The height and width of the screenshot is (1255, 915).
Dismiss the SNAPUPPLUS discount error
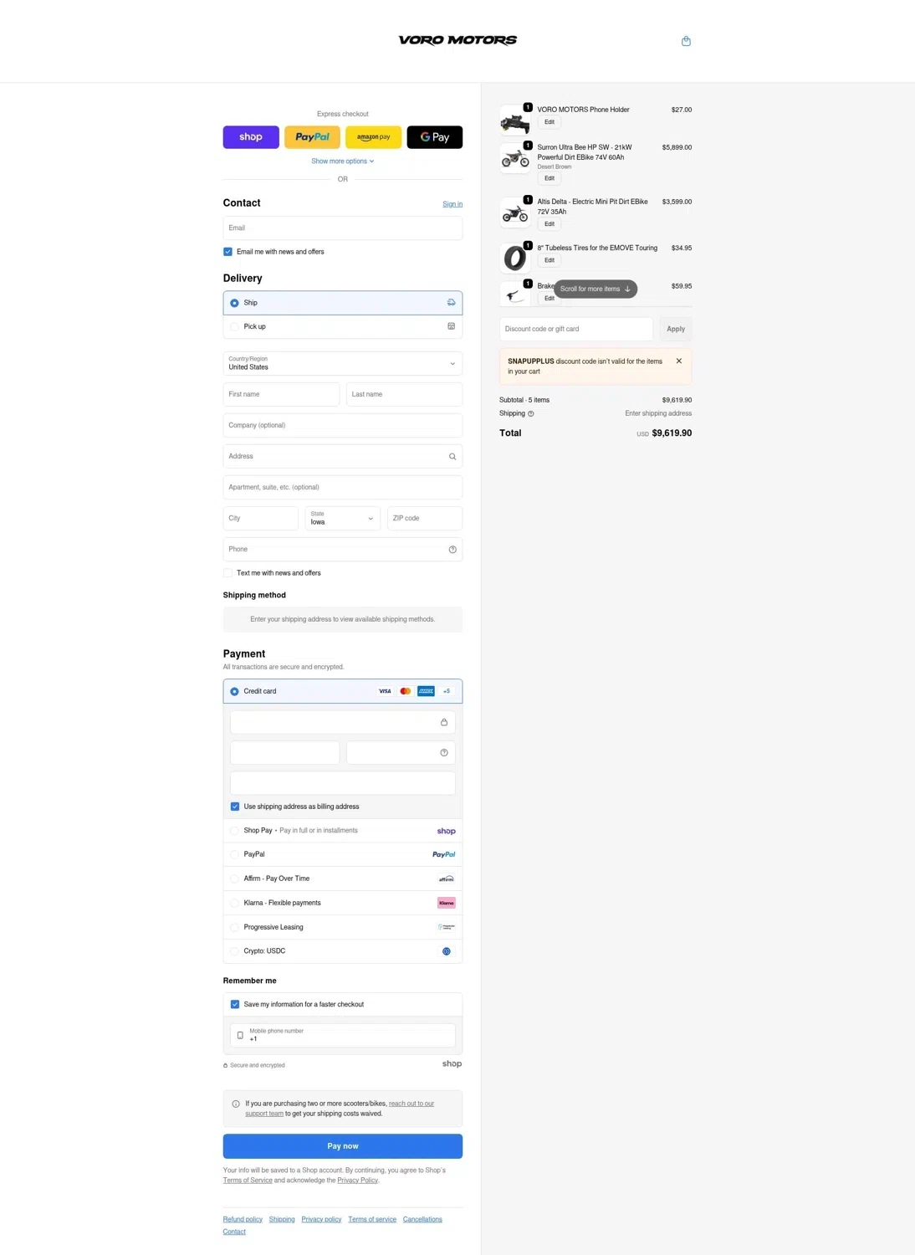679,361
